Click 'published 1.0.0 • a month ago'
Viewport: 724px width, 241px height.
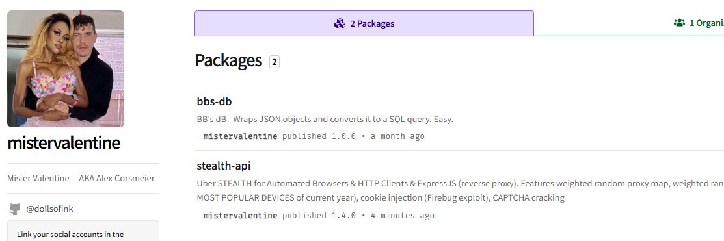click(353, 136)
